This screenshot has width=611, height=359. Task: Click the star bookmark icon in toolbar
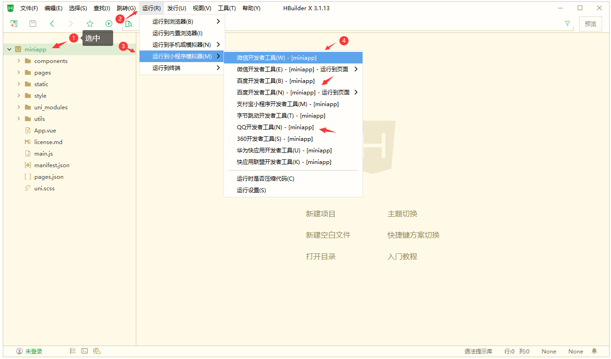pyautogui.click(x=90, y=24)
